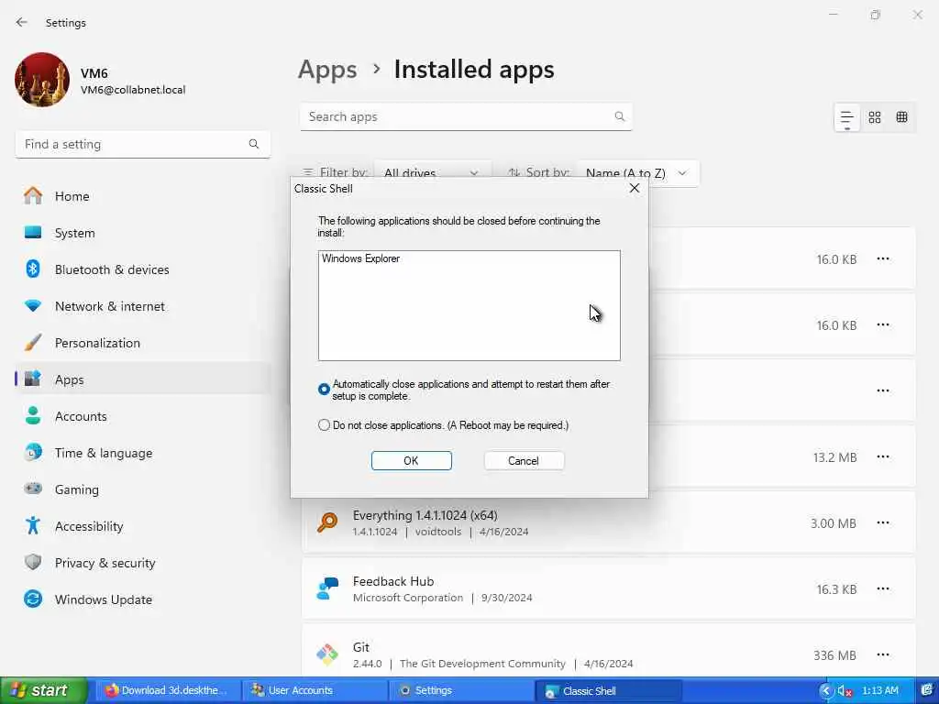This screenshot has height=704, width=939.
Task: Click the tray icon right of the clock
Action: tap(926, 691)
